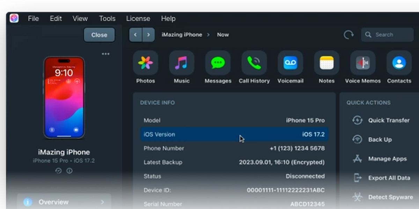Screen dimensions: 419x209
Task: Open the Help menu
Action: 168,18
